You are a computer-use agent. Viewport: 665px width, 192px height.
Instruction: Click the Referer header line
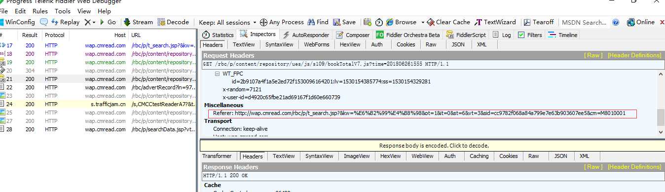click(419, 113)
